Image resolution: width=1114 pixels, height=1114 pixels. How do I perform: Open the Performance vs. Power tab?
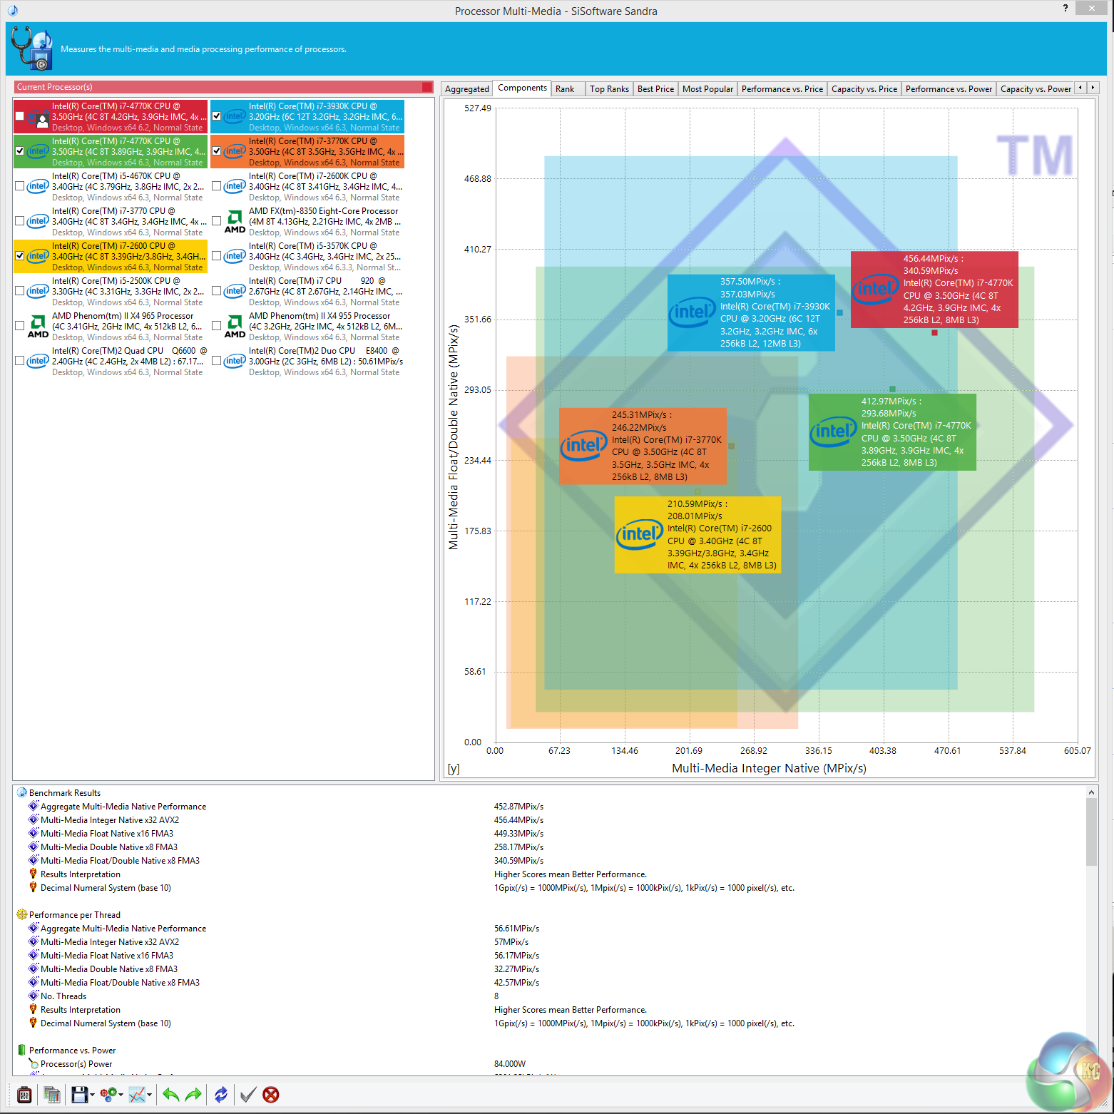pos(949,89)
